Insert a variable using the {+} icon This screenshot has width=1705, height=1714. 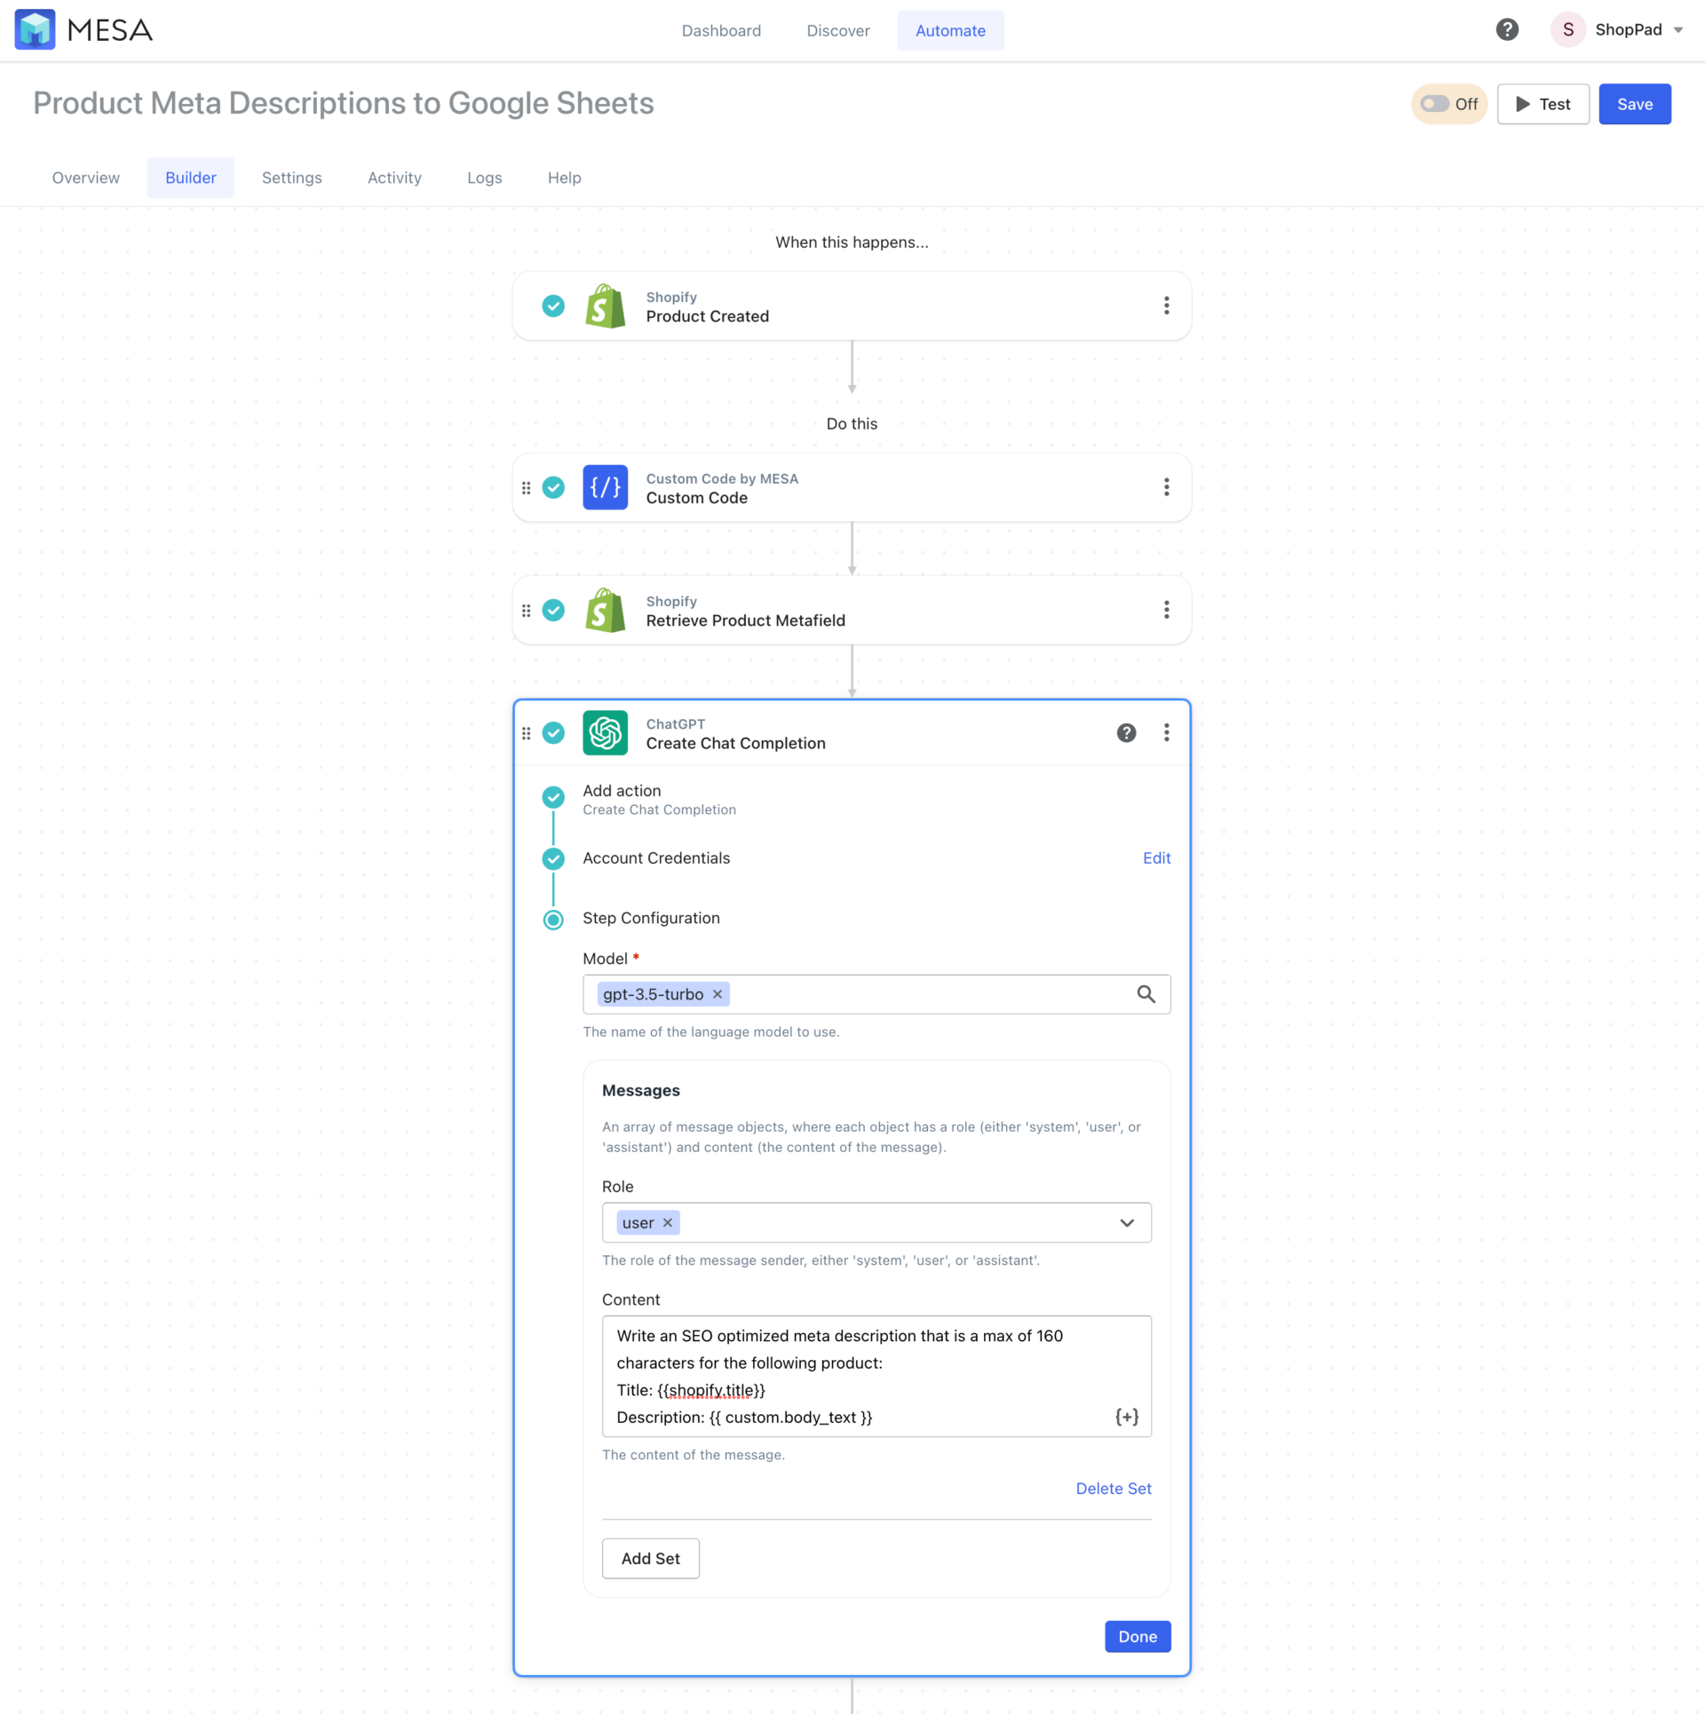[x=1126, y=1417]
